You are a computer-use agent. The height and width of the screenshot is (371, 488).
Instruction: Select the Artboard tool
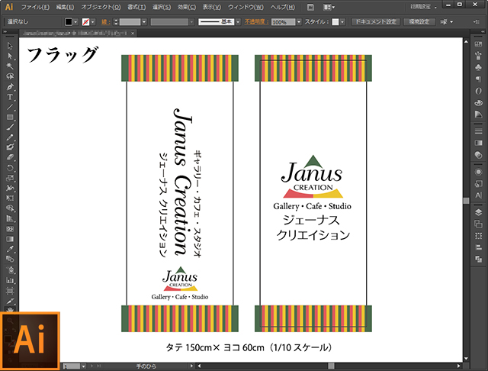tap(10, 291)
